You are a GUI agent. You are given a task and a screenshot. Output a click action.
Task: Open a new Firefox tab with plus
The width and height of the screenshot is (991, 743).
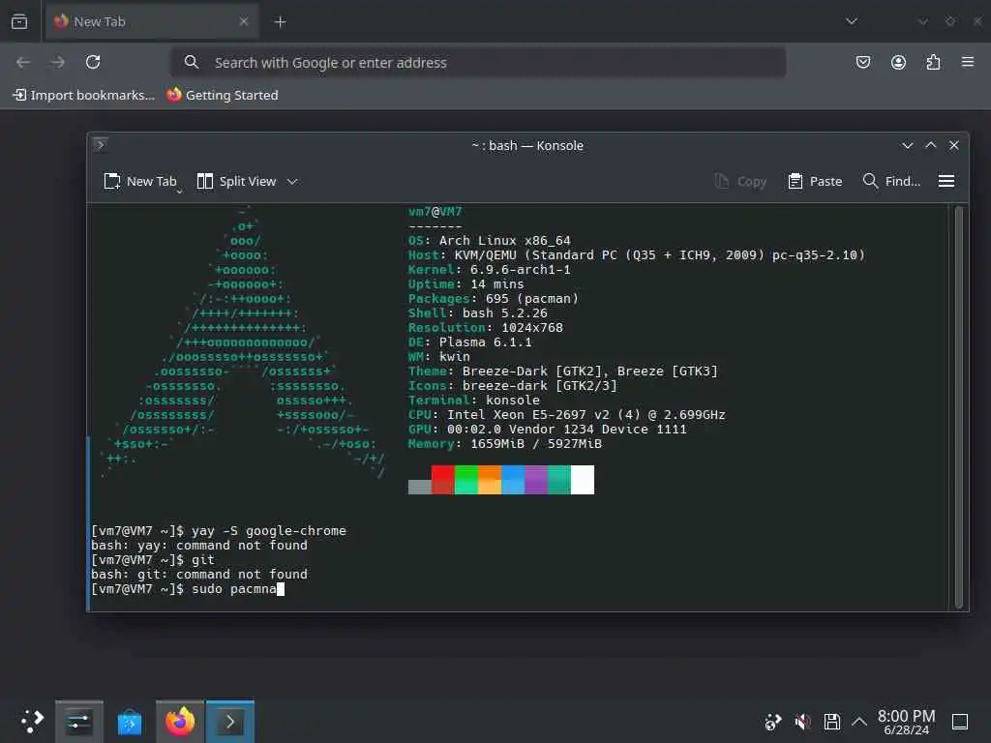[280, 22]
